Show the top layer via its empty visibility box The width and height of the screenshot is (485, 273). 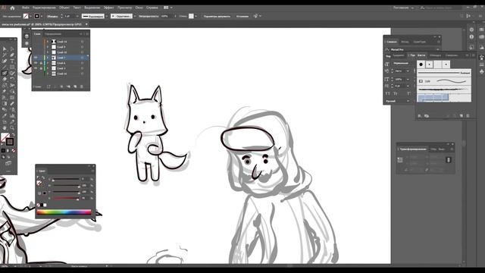coord(36,42)
